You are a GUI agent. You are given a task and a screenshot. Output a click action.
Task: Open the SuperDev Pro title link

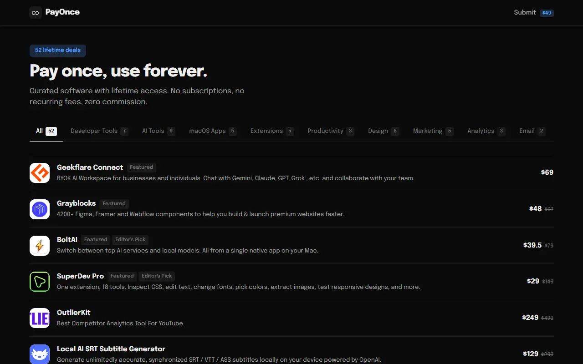(80, 276)
